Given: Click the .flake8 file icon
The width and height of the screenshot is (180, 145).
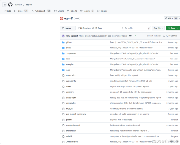Looking at the screenshot, I should click(x=63, y=86).
